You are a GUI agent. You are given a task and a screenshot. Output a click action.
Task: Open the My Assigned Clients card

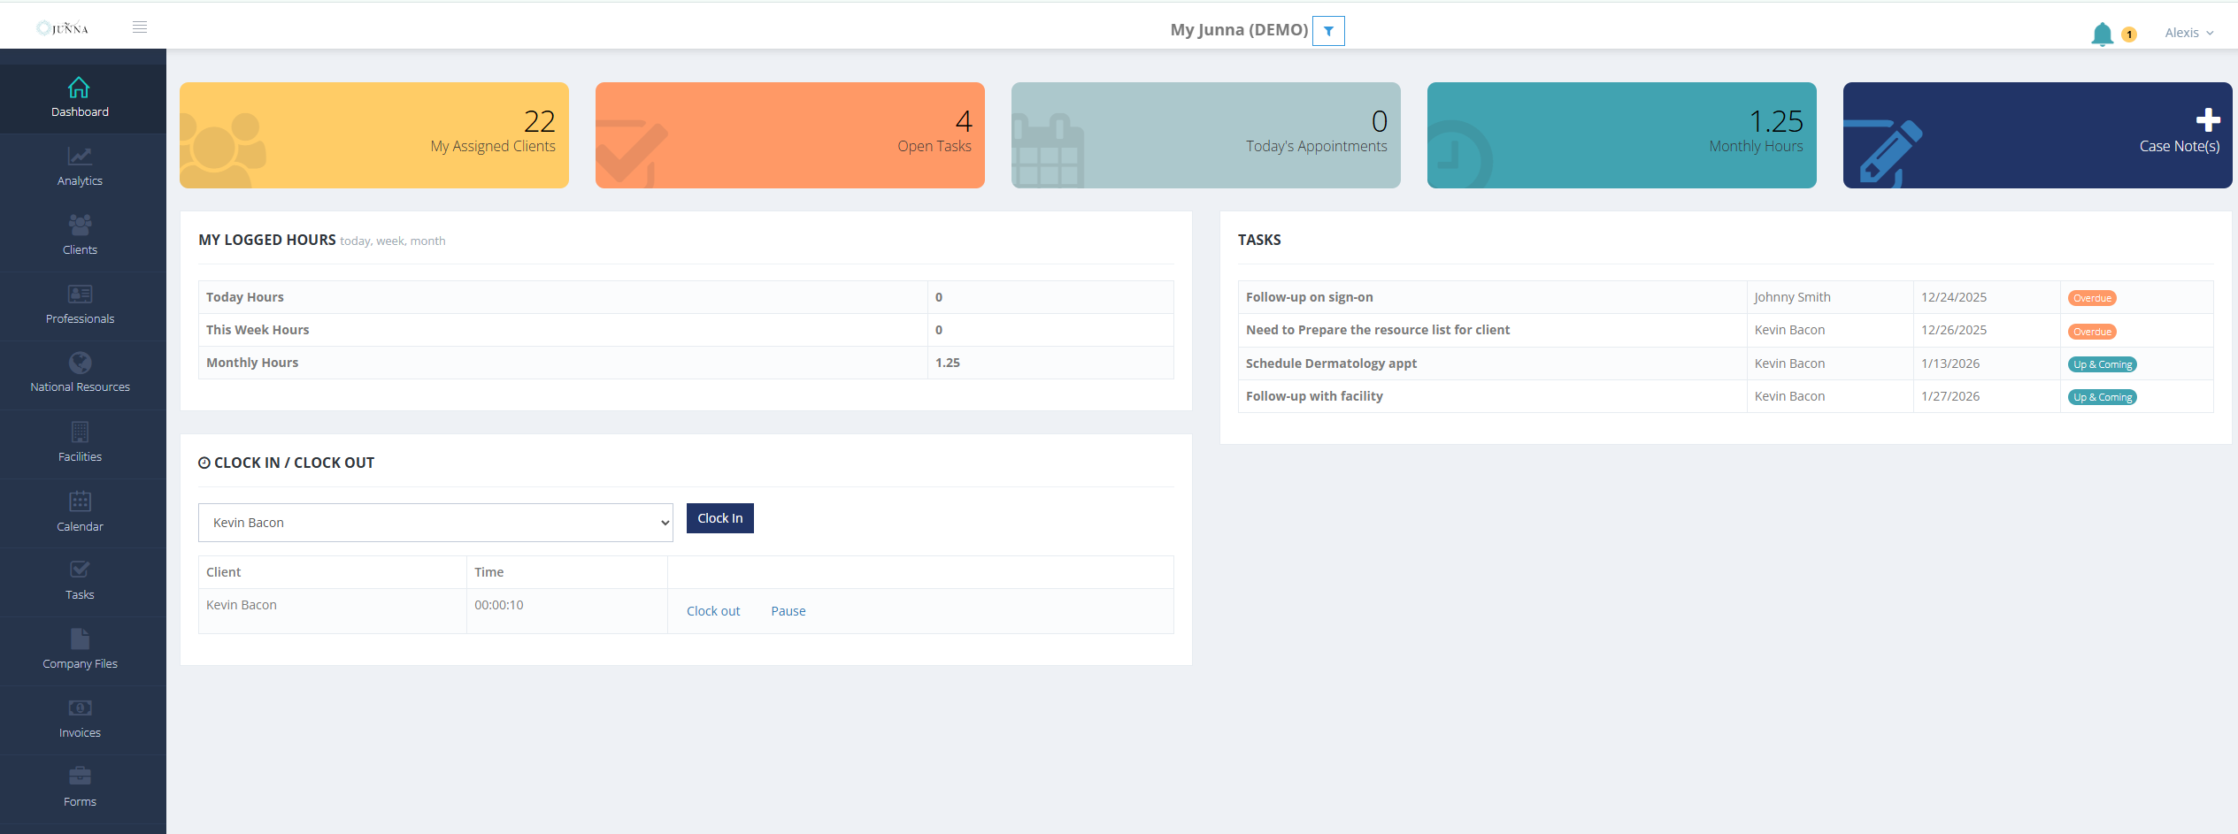point(374,135)
